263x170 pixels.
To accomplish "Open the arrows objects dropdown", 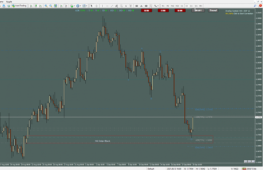I will (x=156, y=6).
